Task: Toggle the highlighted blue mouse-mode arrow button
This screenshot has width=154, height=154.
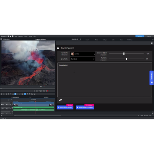Action: (25, 94)
